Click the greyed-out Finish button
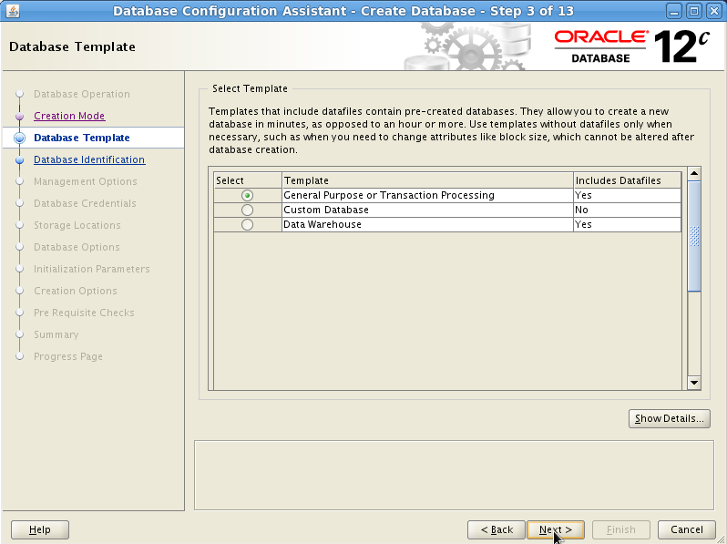 pyautogui.click(x=620, y=529)
